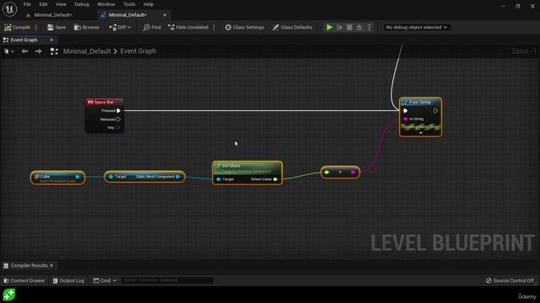This screenshot has height=303, width=540.
Task: Open Class Defaults
Action: [x=292, y=27]
